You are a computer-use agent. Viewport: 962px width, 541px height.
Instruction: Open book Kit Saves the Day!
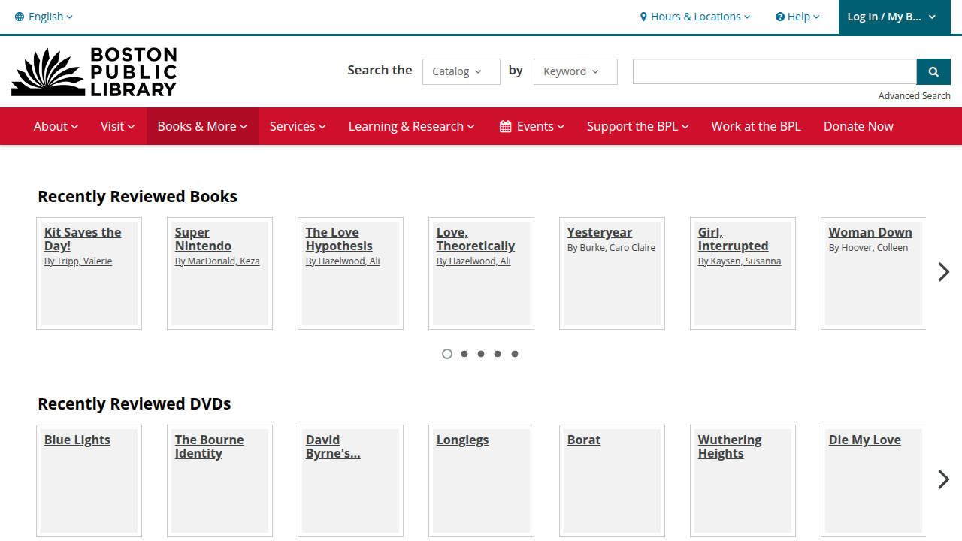tap(83, 239)
